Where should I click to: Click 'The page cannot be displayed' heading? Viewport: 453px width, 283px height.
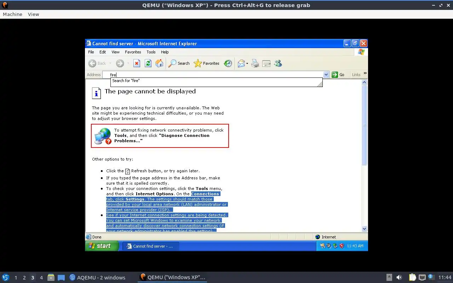click(x=150, y=91)
